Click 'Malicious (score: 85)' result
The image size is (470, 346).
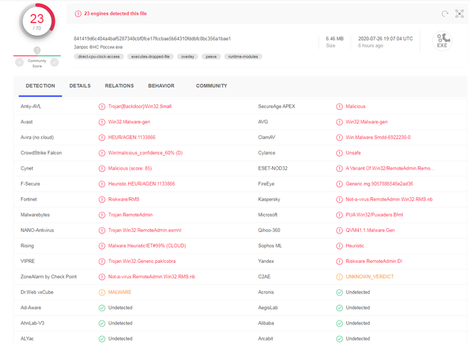tap(130, 168)
